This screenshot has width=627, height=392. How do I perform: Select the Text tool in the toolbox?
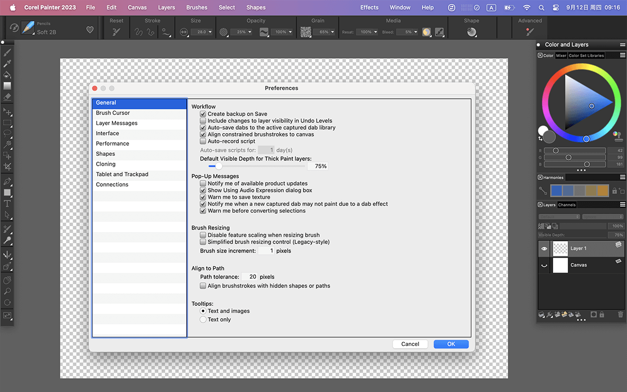click(x=7, y=204)
